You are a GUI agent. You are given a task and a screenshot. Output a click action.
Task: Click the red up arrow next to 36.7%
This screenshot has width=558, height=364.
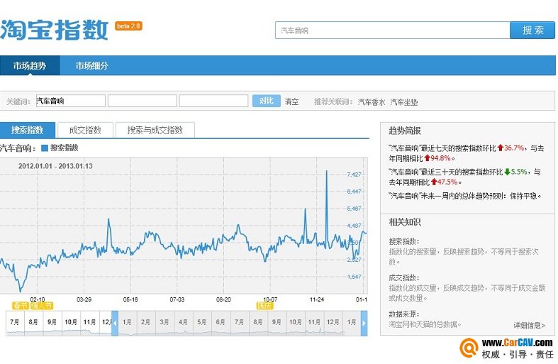(501, 148)
